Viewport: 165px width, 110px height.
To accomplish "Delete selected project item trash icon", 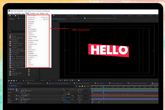I will 23,81.
